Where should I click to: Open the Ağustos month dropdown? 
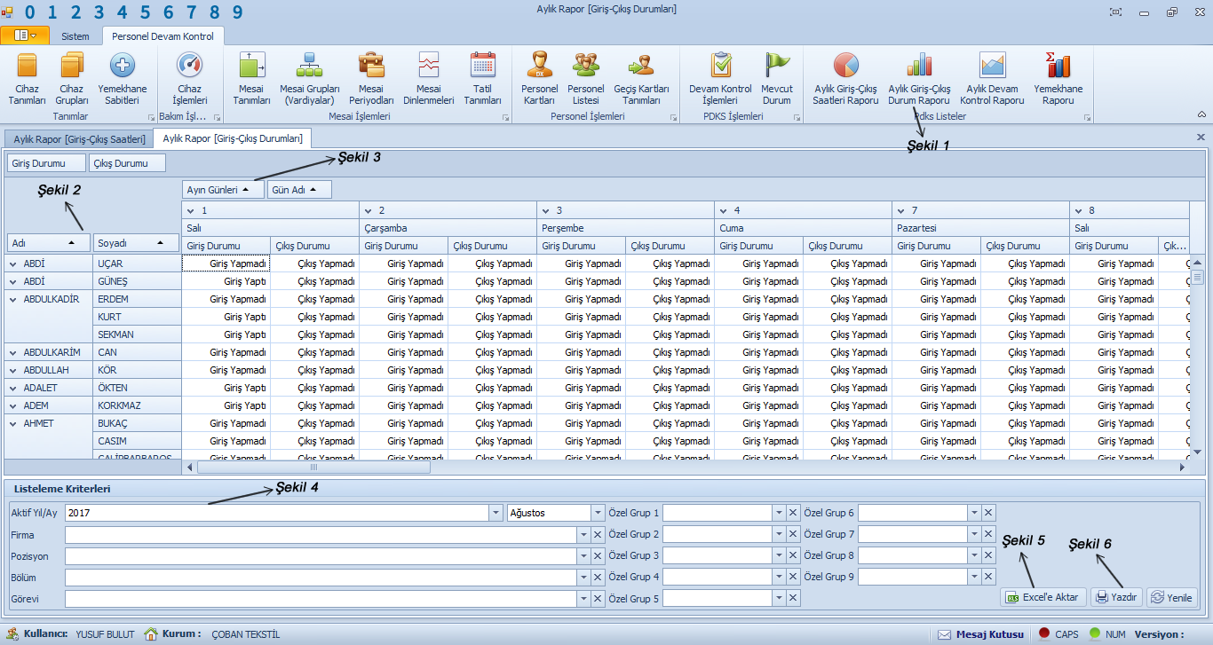(x=598, y=513)
